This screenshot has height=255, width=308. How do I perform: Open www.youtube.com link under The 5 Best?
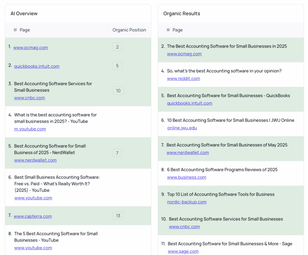(33, 248)
